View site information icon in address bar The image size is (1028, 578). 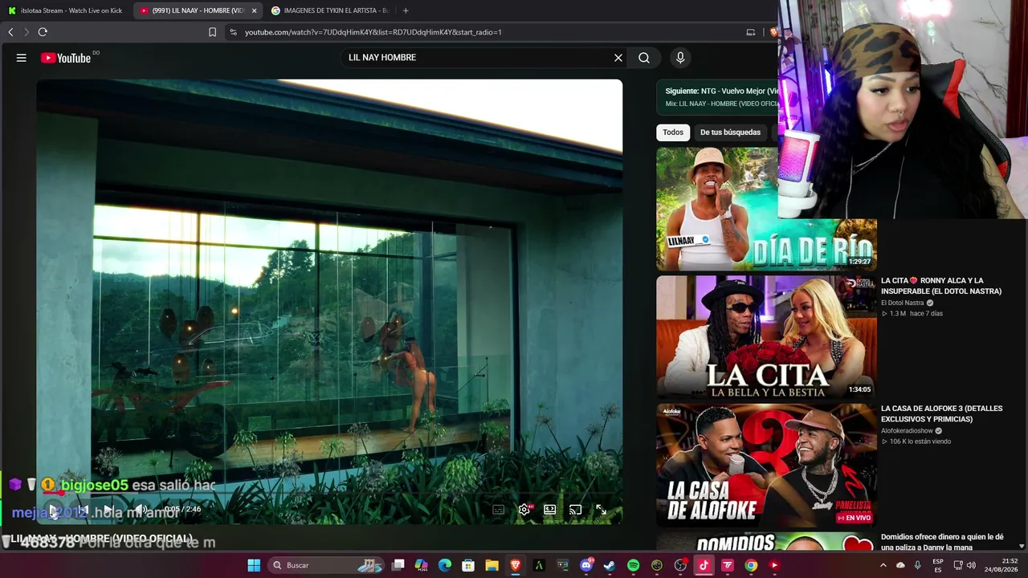pyautogui.click(x=234, y=32)
